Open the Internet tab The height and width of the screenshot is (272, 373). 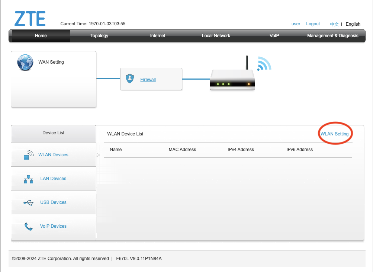[x=157, y=36]
